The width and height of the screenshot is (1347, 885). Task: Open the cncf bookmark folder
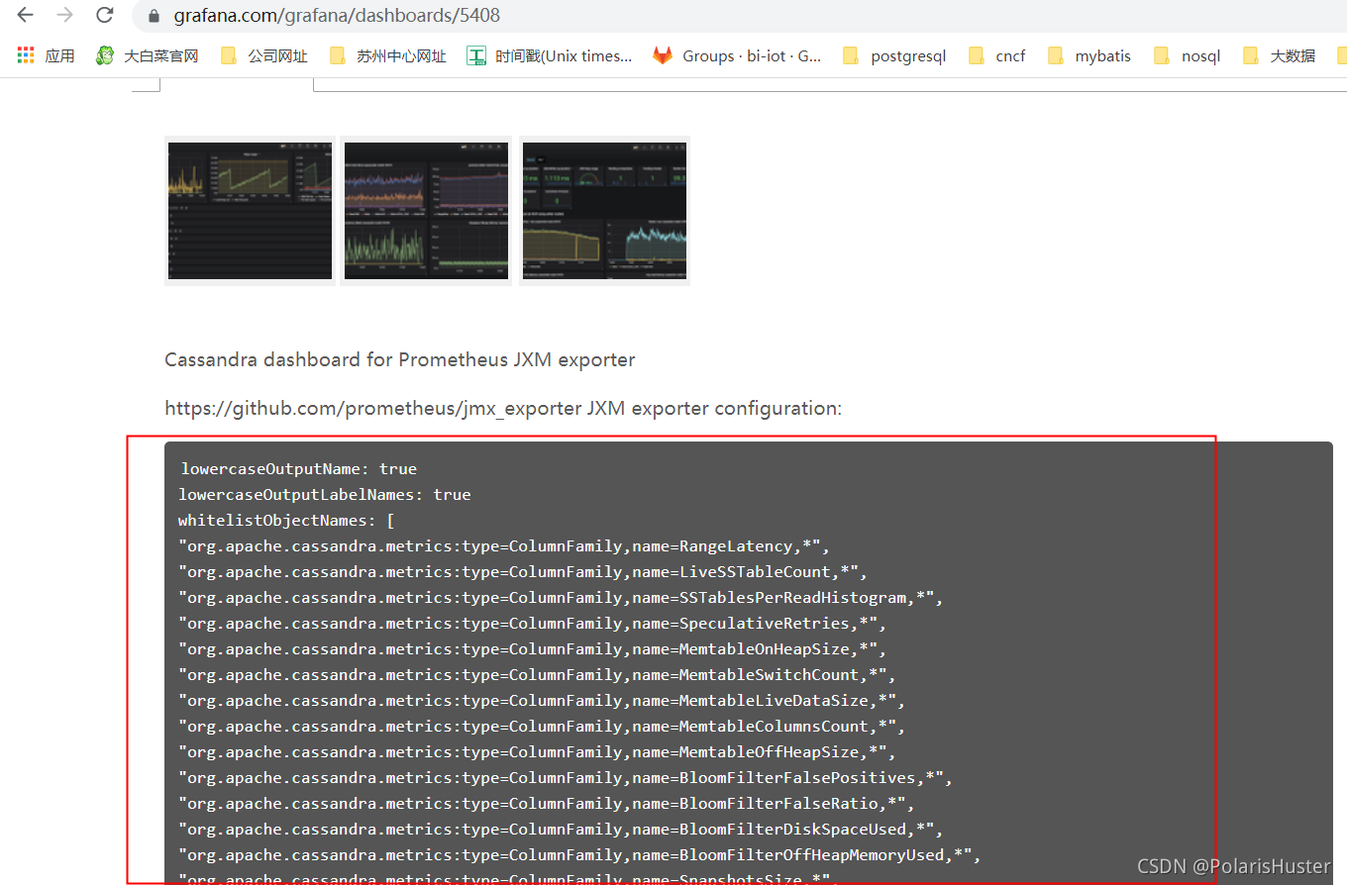(x=996, y=56)
